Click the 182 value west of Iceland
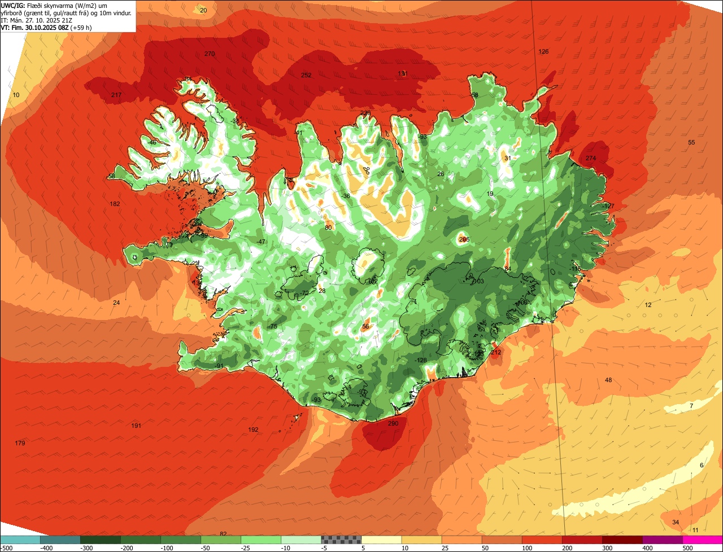Viewport: 723px width, 552px height. [115, 204]
